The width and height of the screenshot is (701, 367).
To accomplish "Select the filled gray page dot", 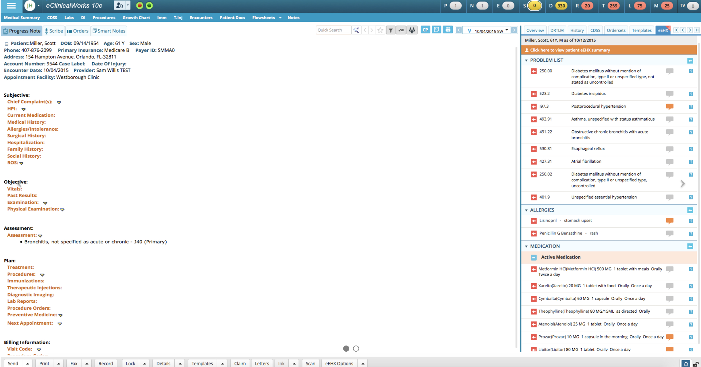I will [x=346, y=349].
